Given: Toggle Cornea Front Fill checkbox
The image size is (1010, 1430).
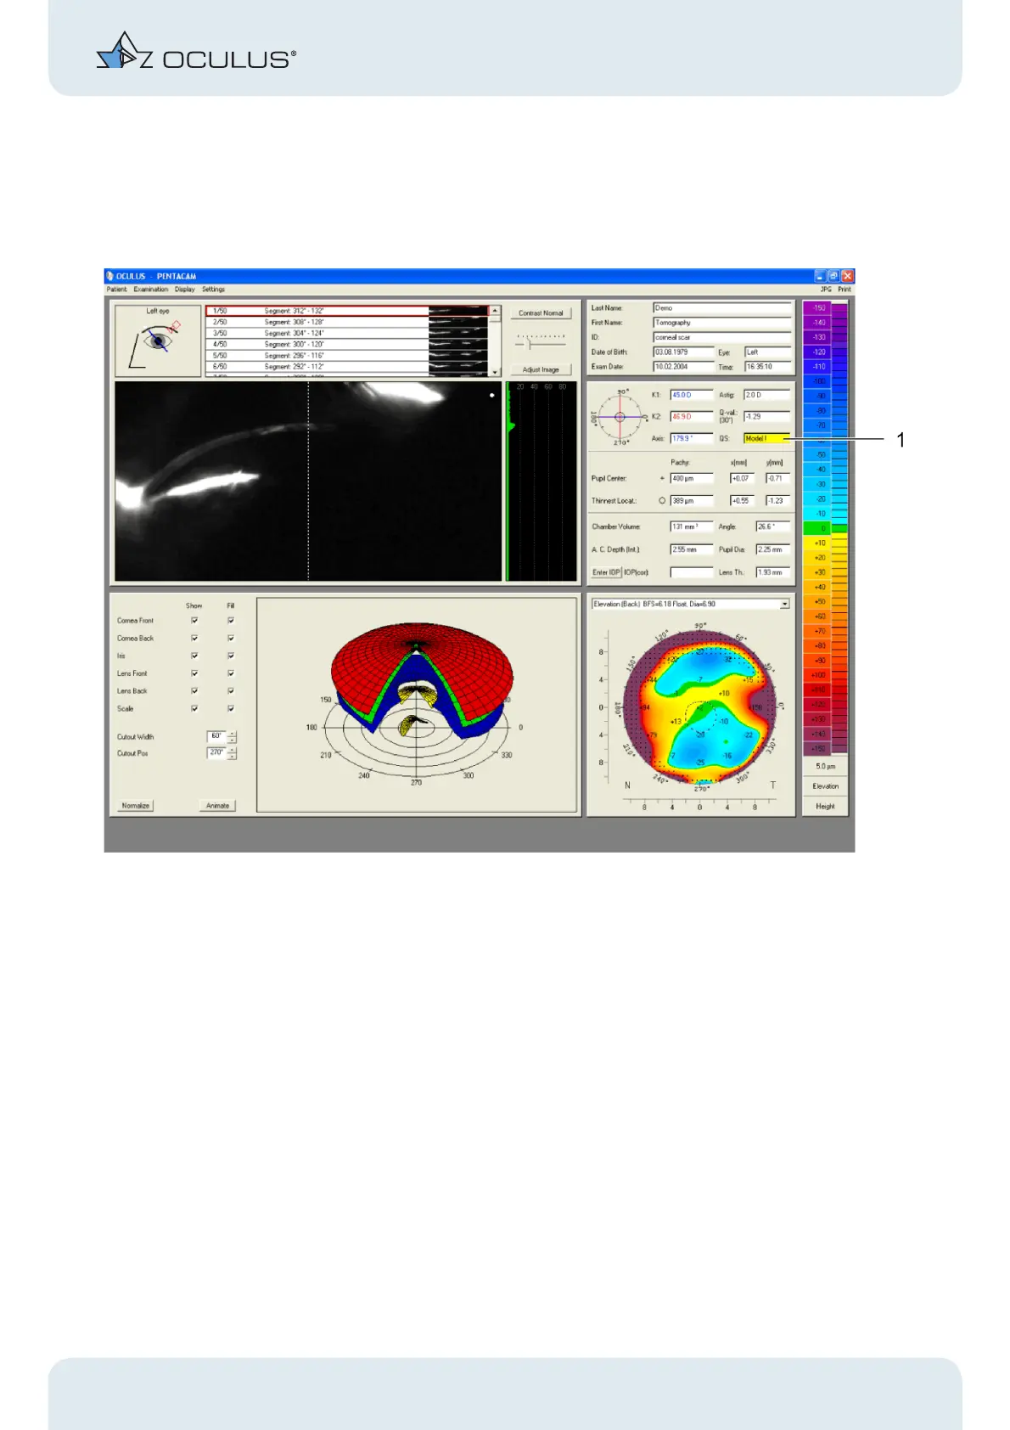Looking at the screenshot, I should point(231,621).
